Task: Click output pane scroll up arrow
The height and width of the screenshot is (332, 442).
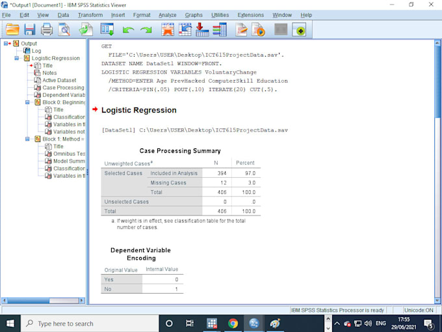Action: click(437, 43)
